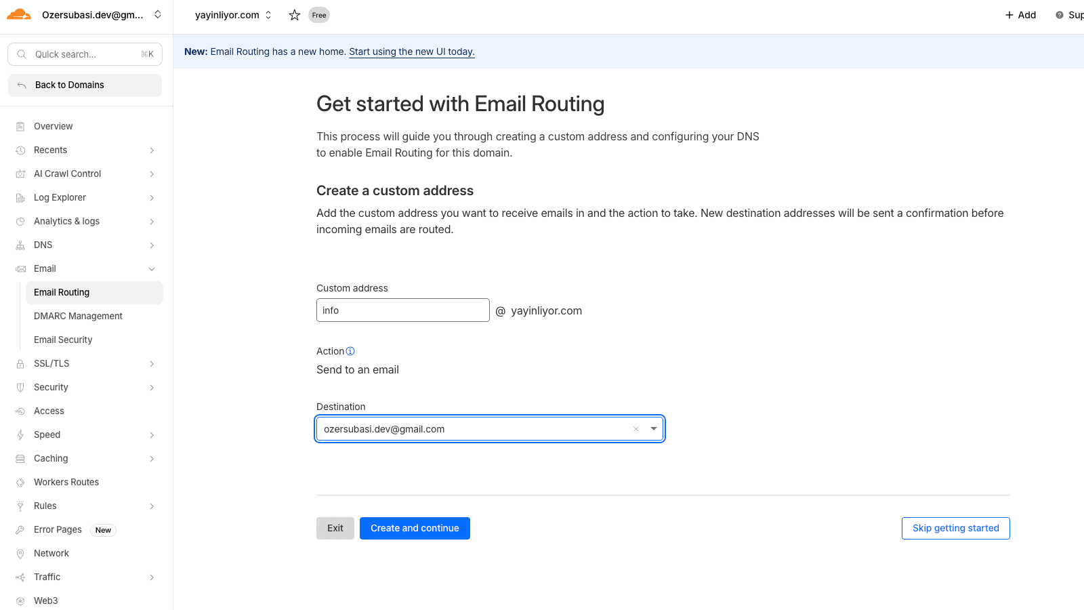
Task: Click the Action info icon
Action: pyautogui.click(x=350, y=351)
